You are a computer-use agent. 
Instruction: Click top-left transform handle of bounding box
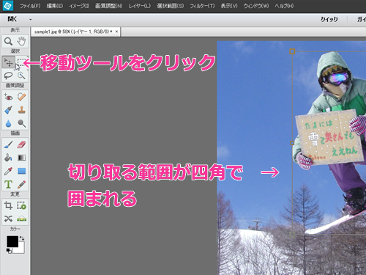tap(292, 51)
